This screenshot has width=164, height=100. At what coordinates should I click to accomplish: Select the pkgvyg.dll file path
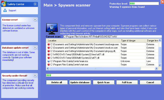(83, 51)
